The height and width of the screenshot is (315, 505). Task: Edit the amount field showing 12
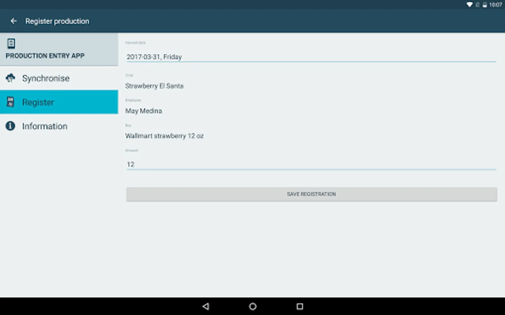click(311, 164)
